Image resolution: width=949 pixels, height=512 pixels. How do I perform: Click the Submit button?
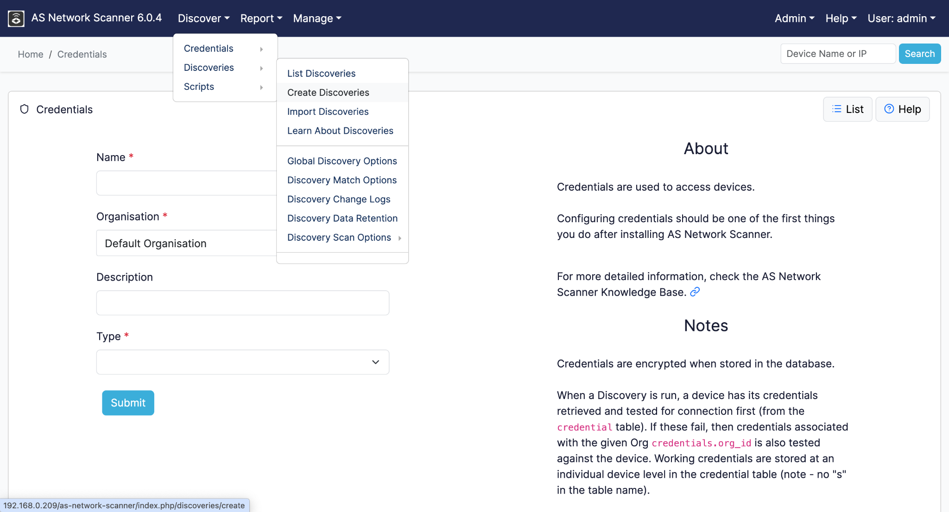pyautogui.click(x=128, y=403)
